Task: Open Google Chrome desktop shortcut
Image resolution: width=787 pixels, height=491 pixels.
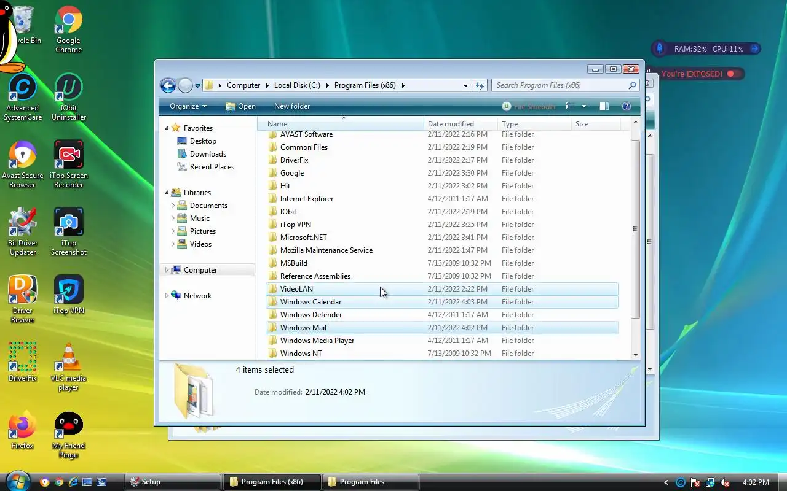Action: 68,29
